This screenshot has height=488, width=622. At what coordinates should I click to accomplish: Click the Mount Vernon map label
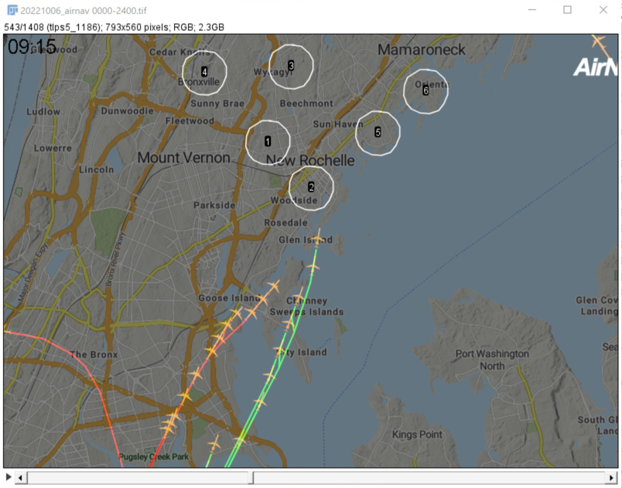(184, 158)
